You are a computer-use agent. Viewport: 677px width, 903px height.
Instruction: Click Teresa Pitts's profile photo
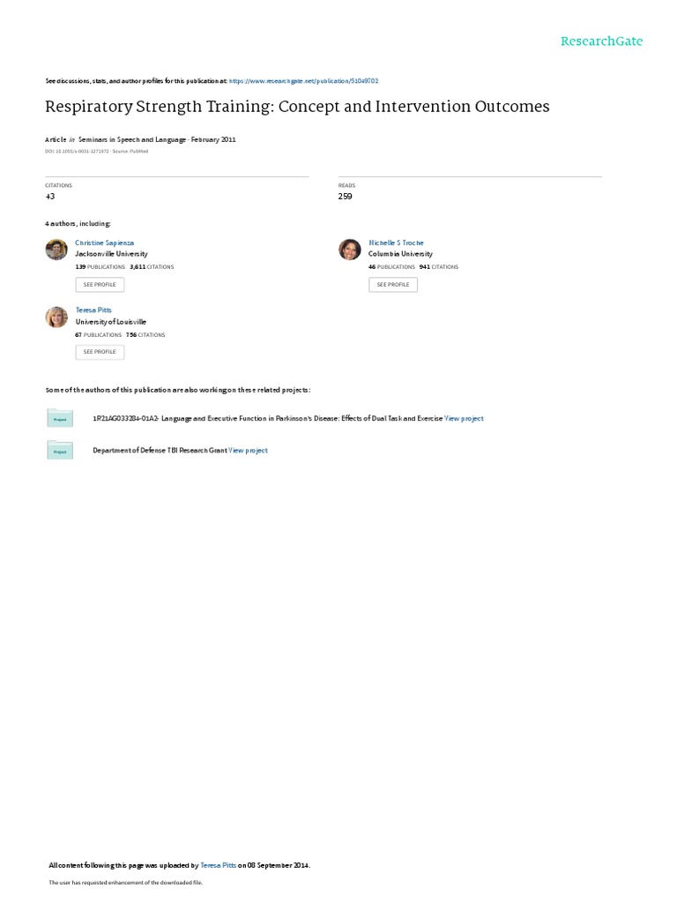pos(56,317)
